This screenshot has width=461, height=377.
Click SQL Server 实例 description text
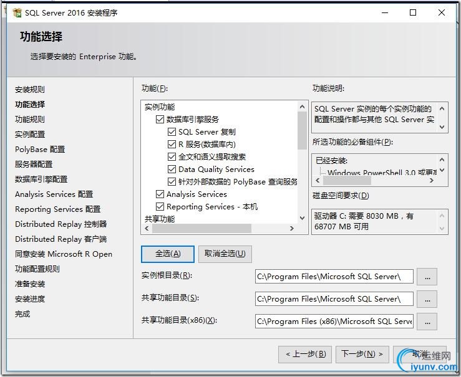pos(374,114)
